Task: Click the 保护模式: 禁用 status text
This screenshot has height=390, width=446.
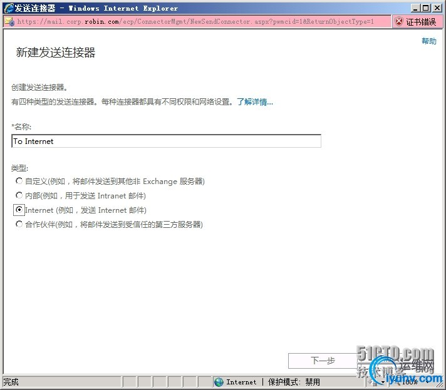Action: pyautogui.click(x=294, y=382)
